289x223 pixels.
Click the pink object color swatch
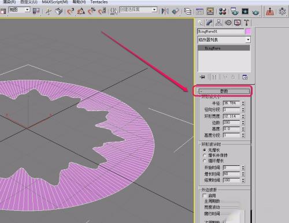click(248, 31)
